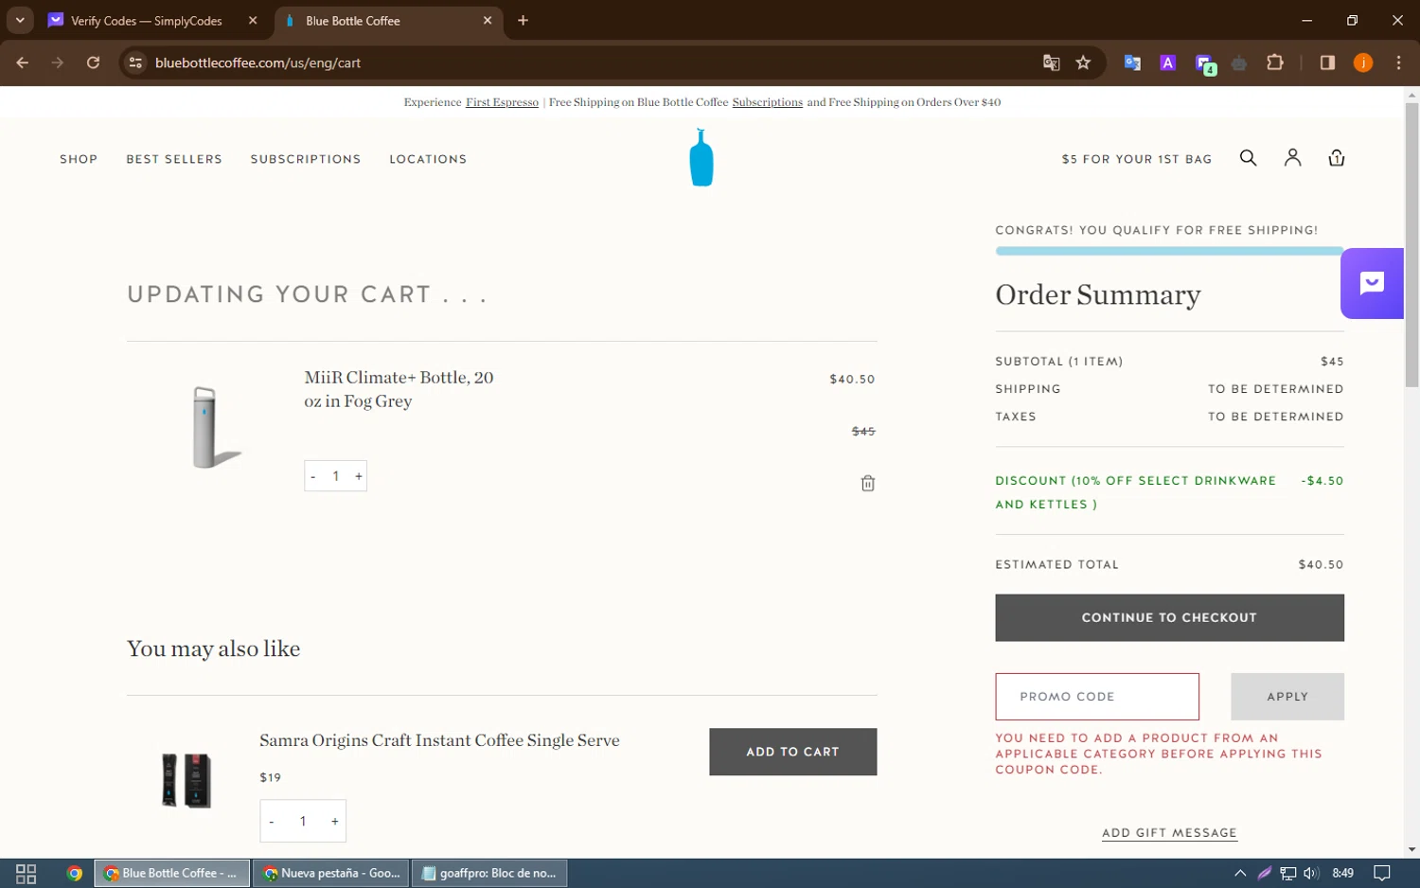The image size is (1420, 888).
Task: Follow the Subscriptions banner link
Action: 767,102
